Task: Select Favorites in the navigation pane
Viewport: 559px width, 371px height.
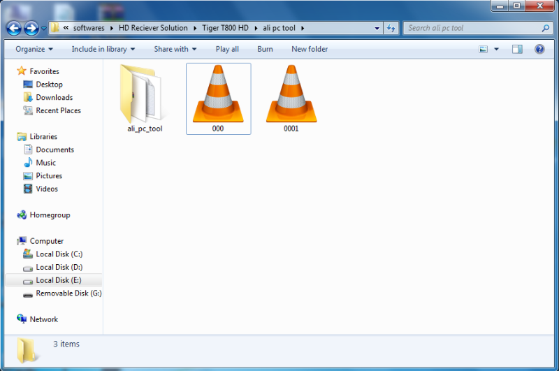Action: pyautogui.click(x=44, y=71)
